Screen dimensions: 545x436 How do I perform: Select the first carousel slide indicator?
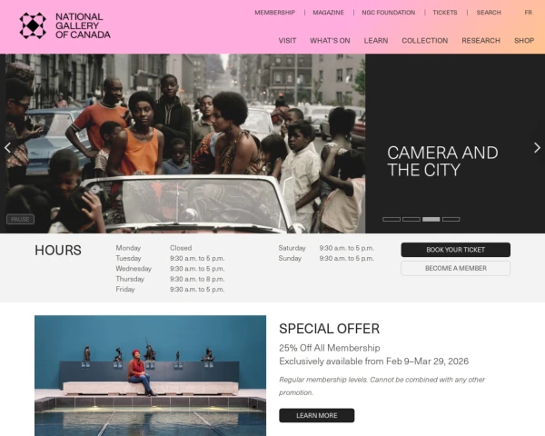point(391,220)
